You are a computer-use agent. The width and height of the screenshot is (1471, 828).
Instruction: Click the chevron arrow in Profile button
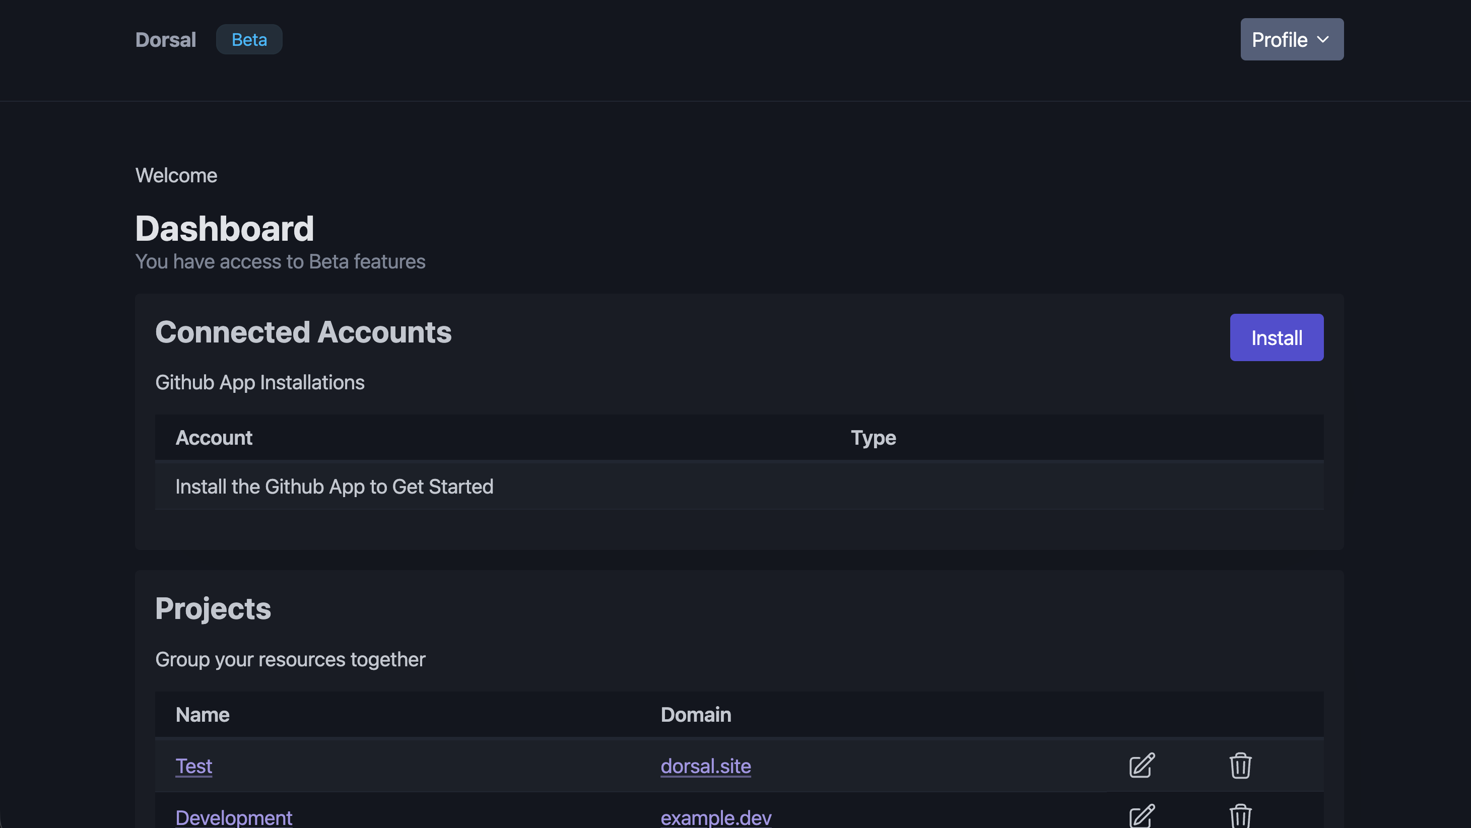pos(1323,39)
